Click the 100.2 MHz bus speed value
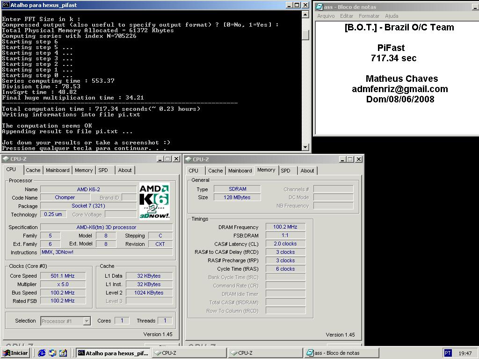 tap(63, 293)
